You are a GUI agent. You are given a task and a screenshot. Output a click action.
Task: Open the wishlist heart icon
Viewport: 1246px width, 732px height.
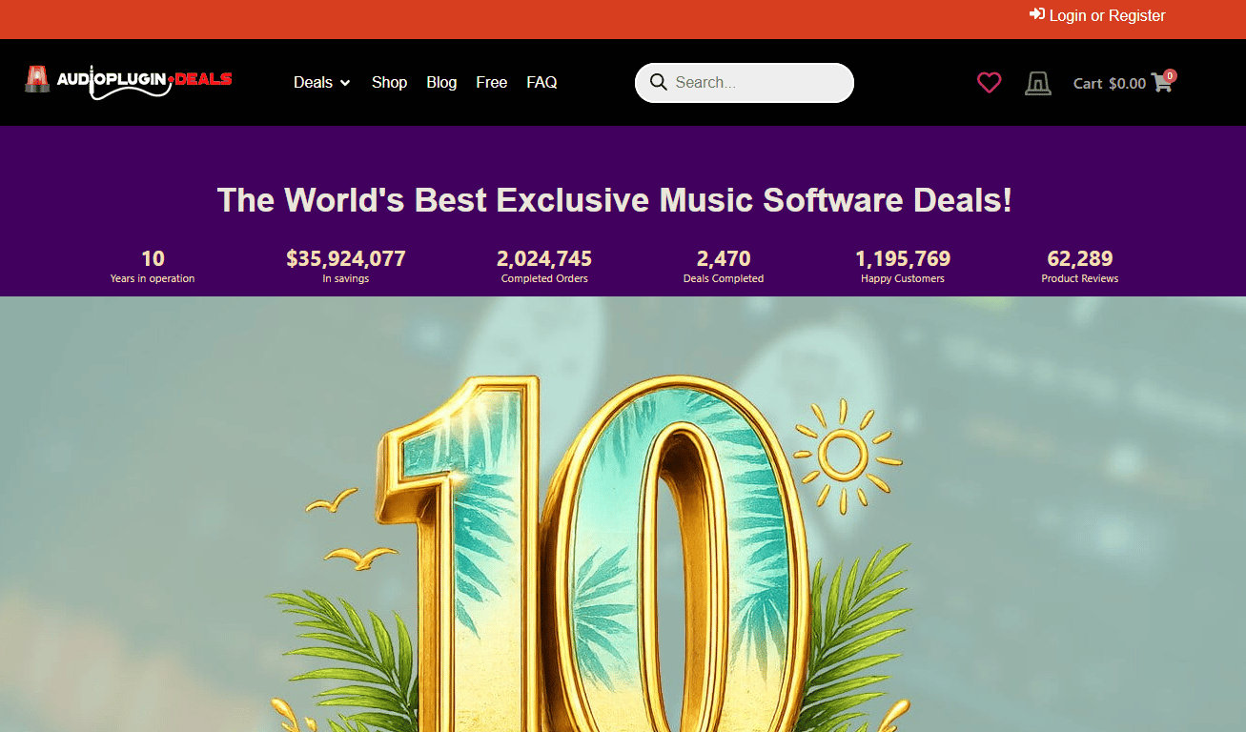point(990,83)
